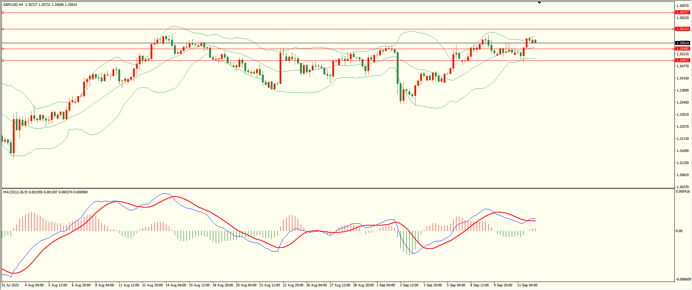Select the 1.35400 line's left handle
This screenshot has height=290, width=692.
(x=3, y=49)
